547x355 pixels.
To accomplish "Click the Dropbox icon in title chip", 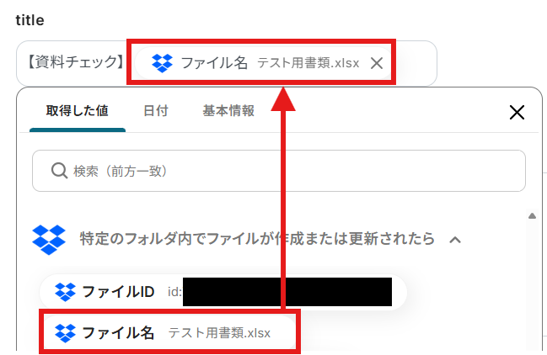I will click(162, 63).
